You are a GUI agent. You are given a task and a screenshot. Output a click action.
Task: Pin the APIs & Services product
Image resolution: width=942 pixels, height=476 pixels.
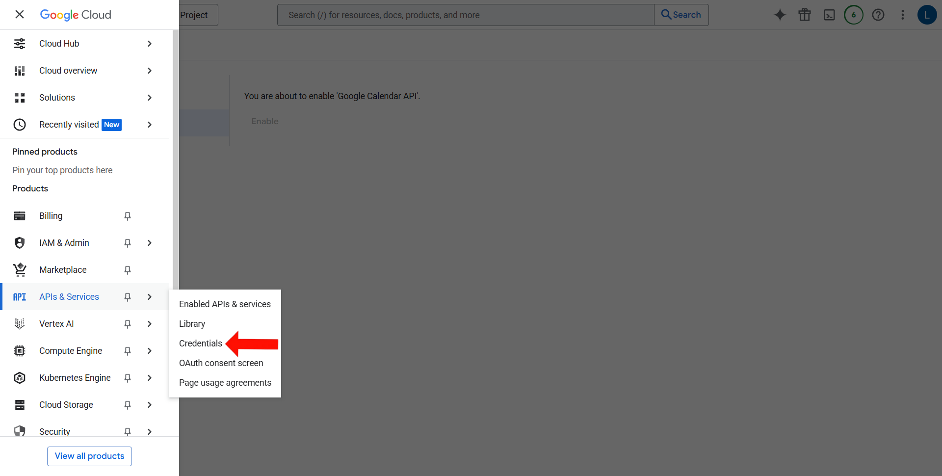[x=128, y=297]
